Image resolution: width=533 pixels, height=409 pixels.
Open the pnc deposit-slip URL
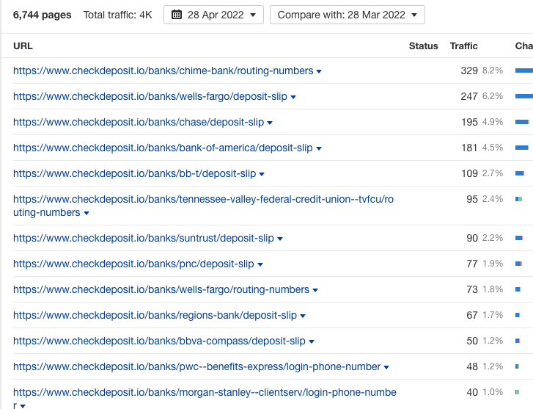pyautogui.click(x=133, y=264)
